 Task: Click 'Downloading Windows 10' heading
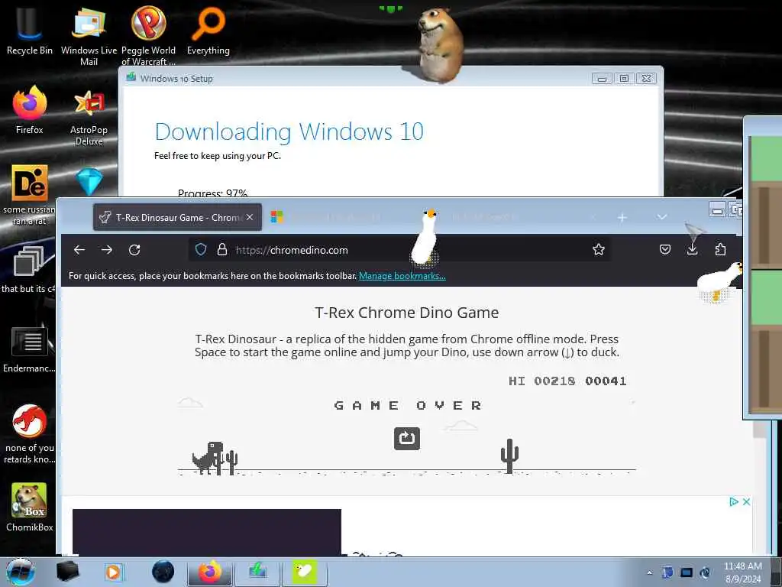coord(289,131)
